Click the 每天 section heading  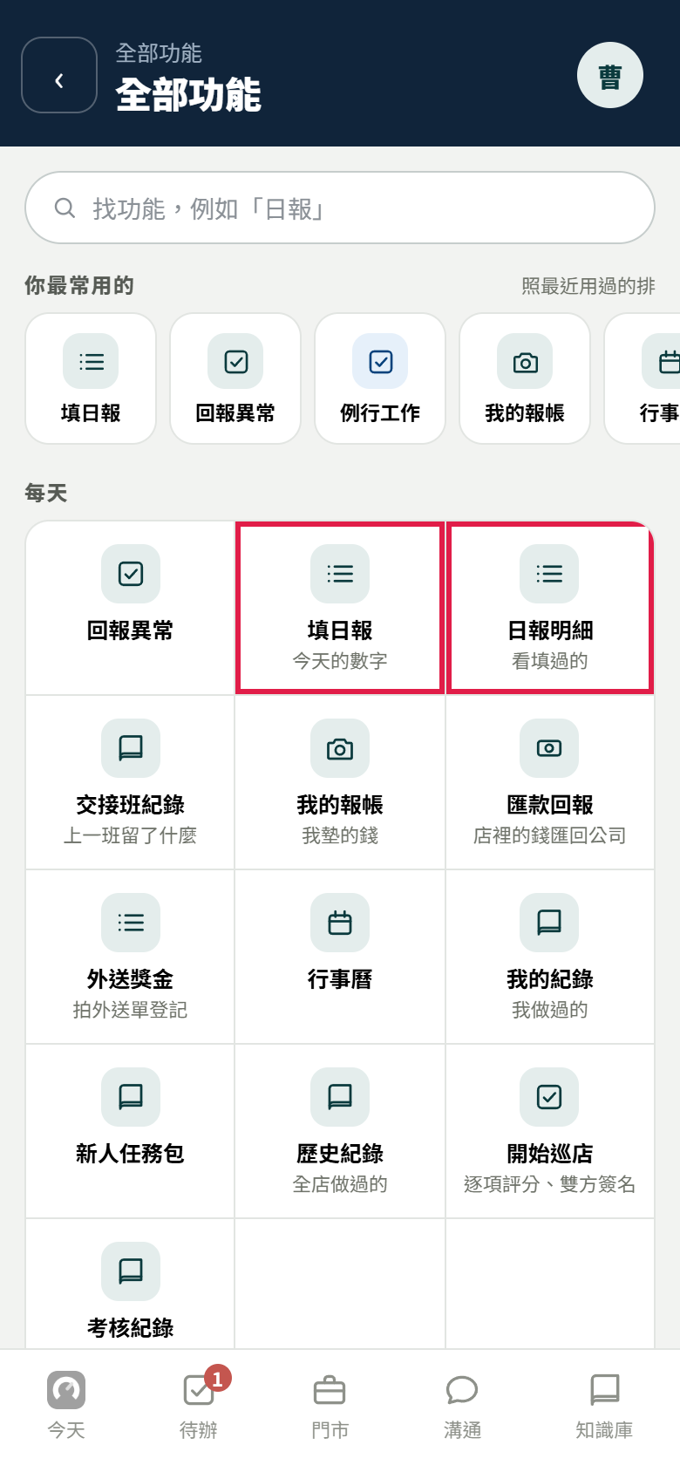pyautogui.click(x=46, y=493)
